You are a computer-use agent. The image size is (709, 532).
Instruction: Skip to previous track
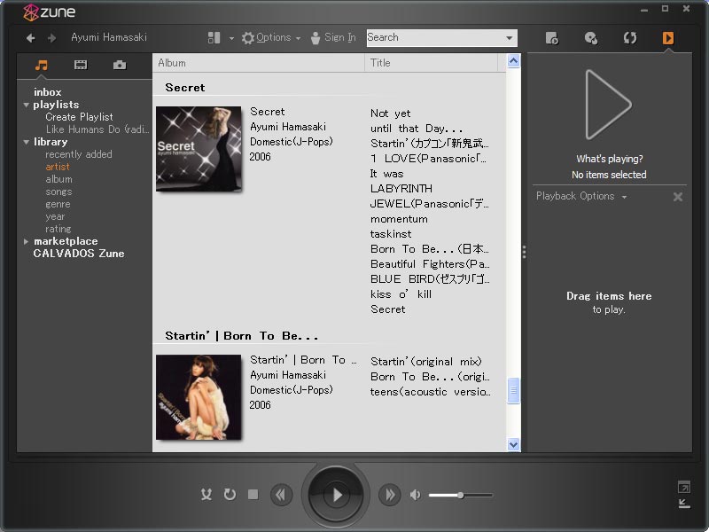(x=281, y=495)
